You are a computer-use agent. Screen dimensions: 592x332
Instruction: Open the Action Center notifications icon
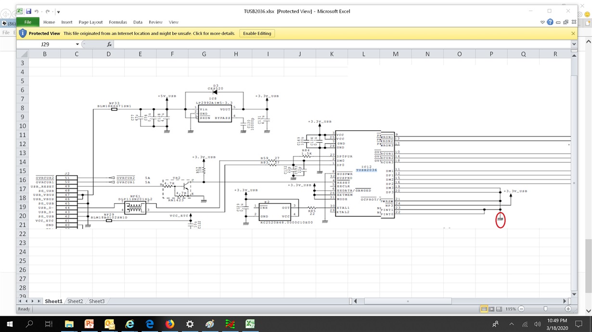tap(579, 324)
